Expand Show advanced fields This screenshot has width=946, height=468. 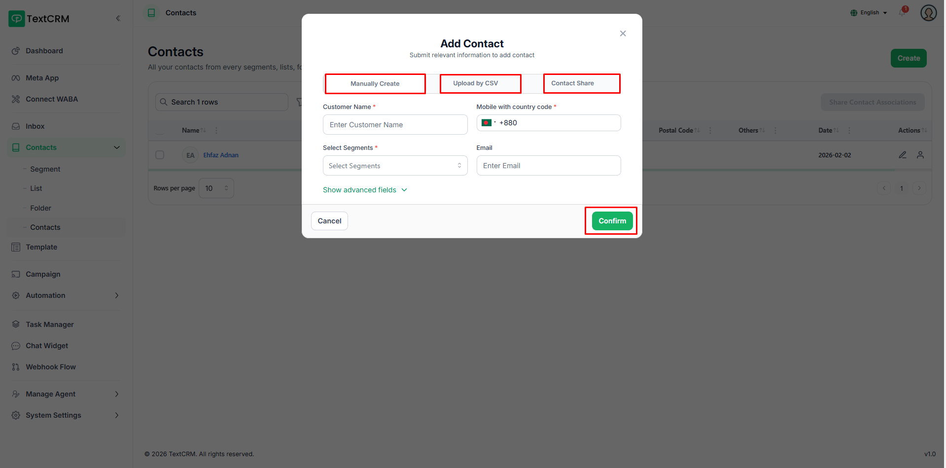pyautogui.click(x=365, y=190)
